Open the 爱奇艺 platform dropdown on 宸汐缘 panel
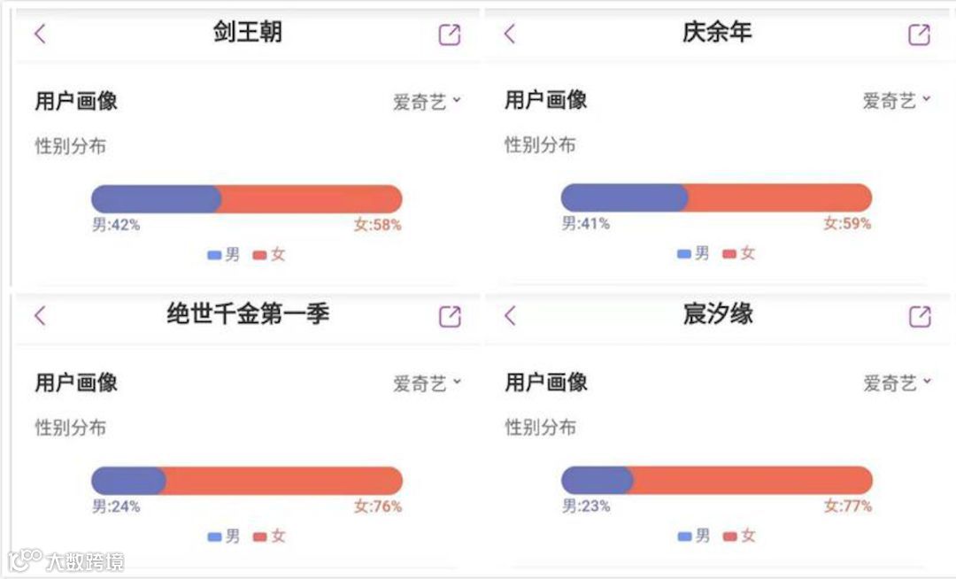This screenshot has width=956, height=579. (x=897, y=382)
